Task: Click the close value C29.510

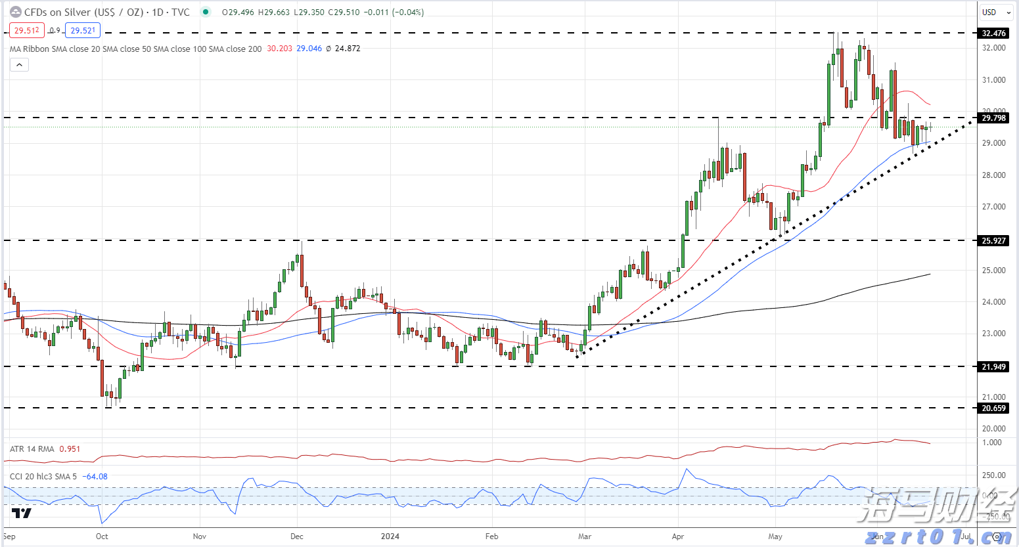Action: tap(344, 12)
